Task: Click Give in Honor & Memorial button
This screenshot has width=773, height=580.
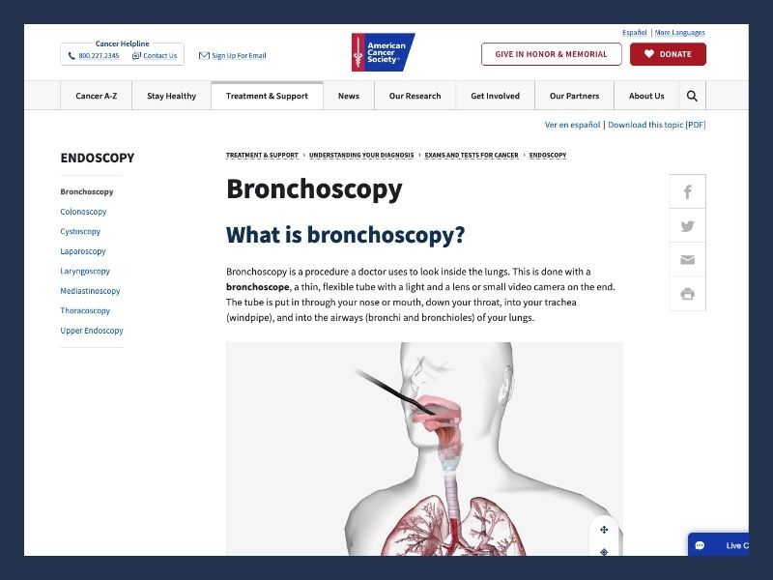Action: pyautogui.click(x=551, y=54)
